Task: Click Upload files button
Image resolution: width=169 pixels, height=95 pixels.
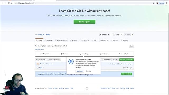Action: coord(107,60)
